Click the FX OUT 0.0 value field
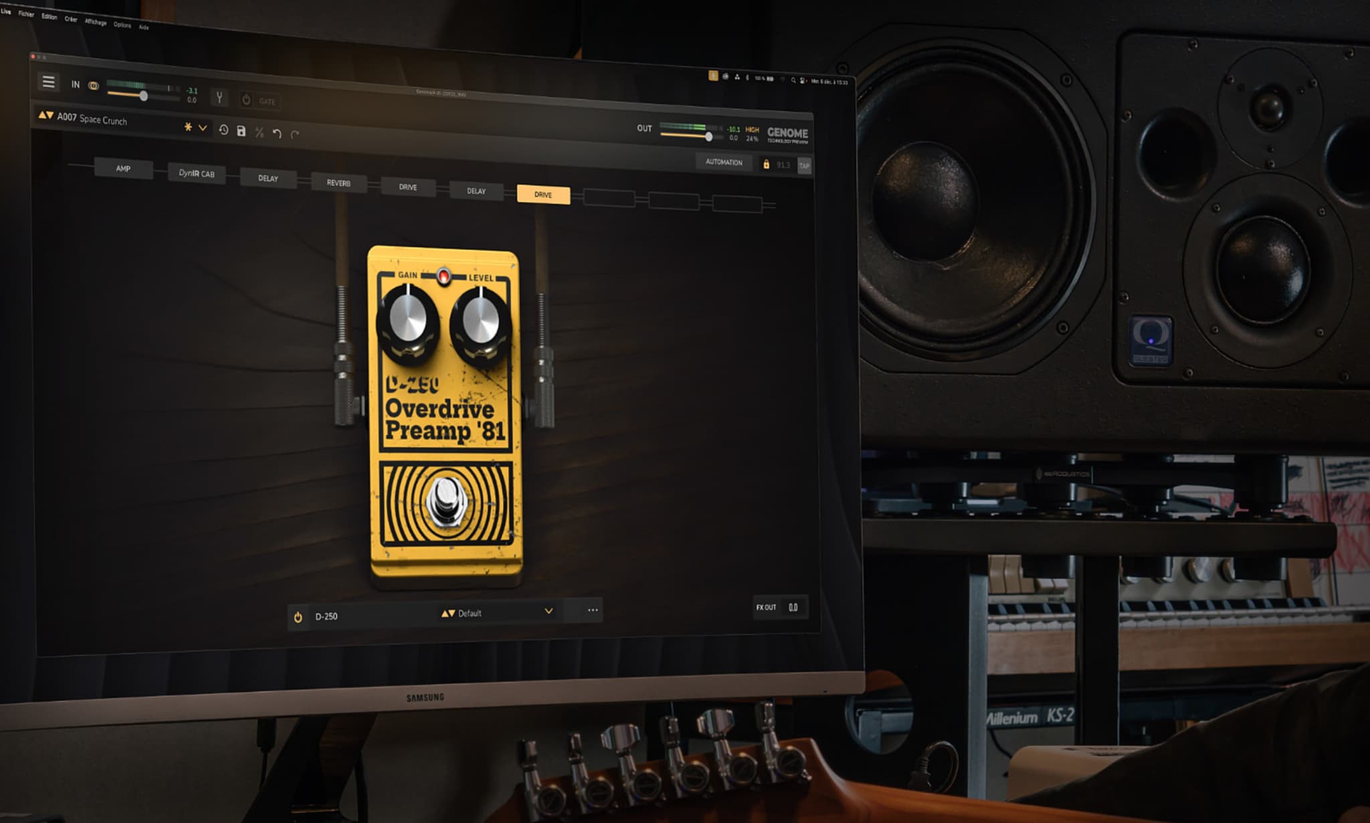The image size is (1370, 823). pyautogui.click(x=793, y=608)
